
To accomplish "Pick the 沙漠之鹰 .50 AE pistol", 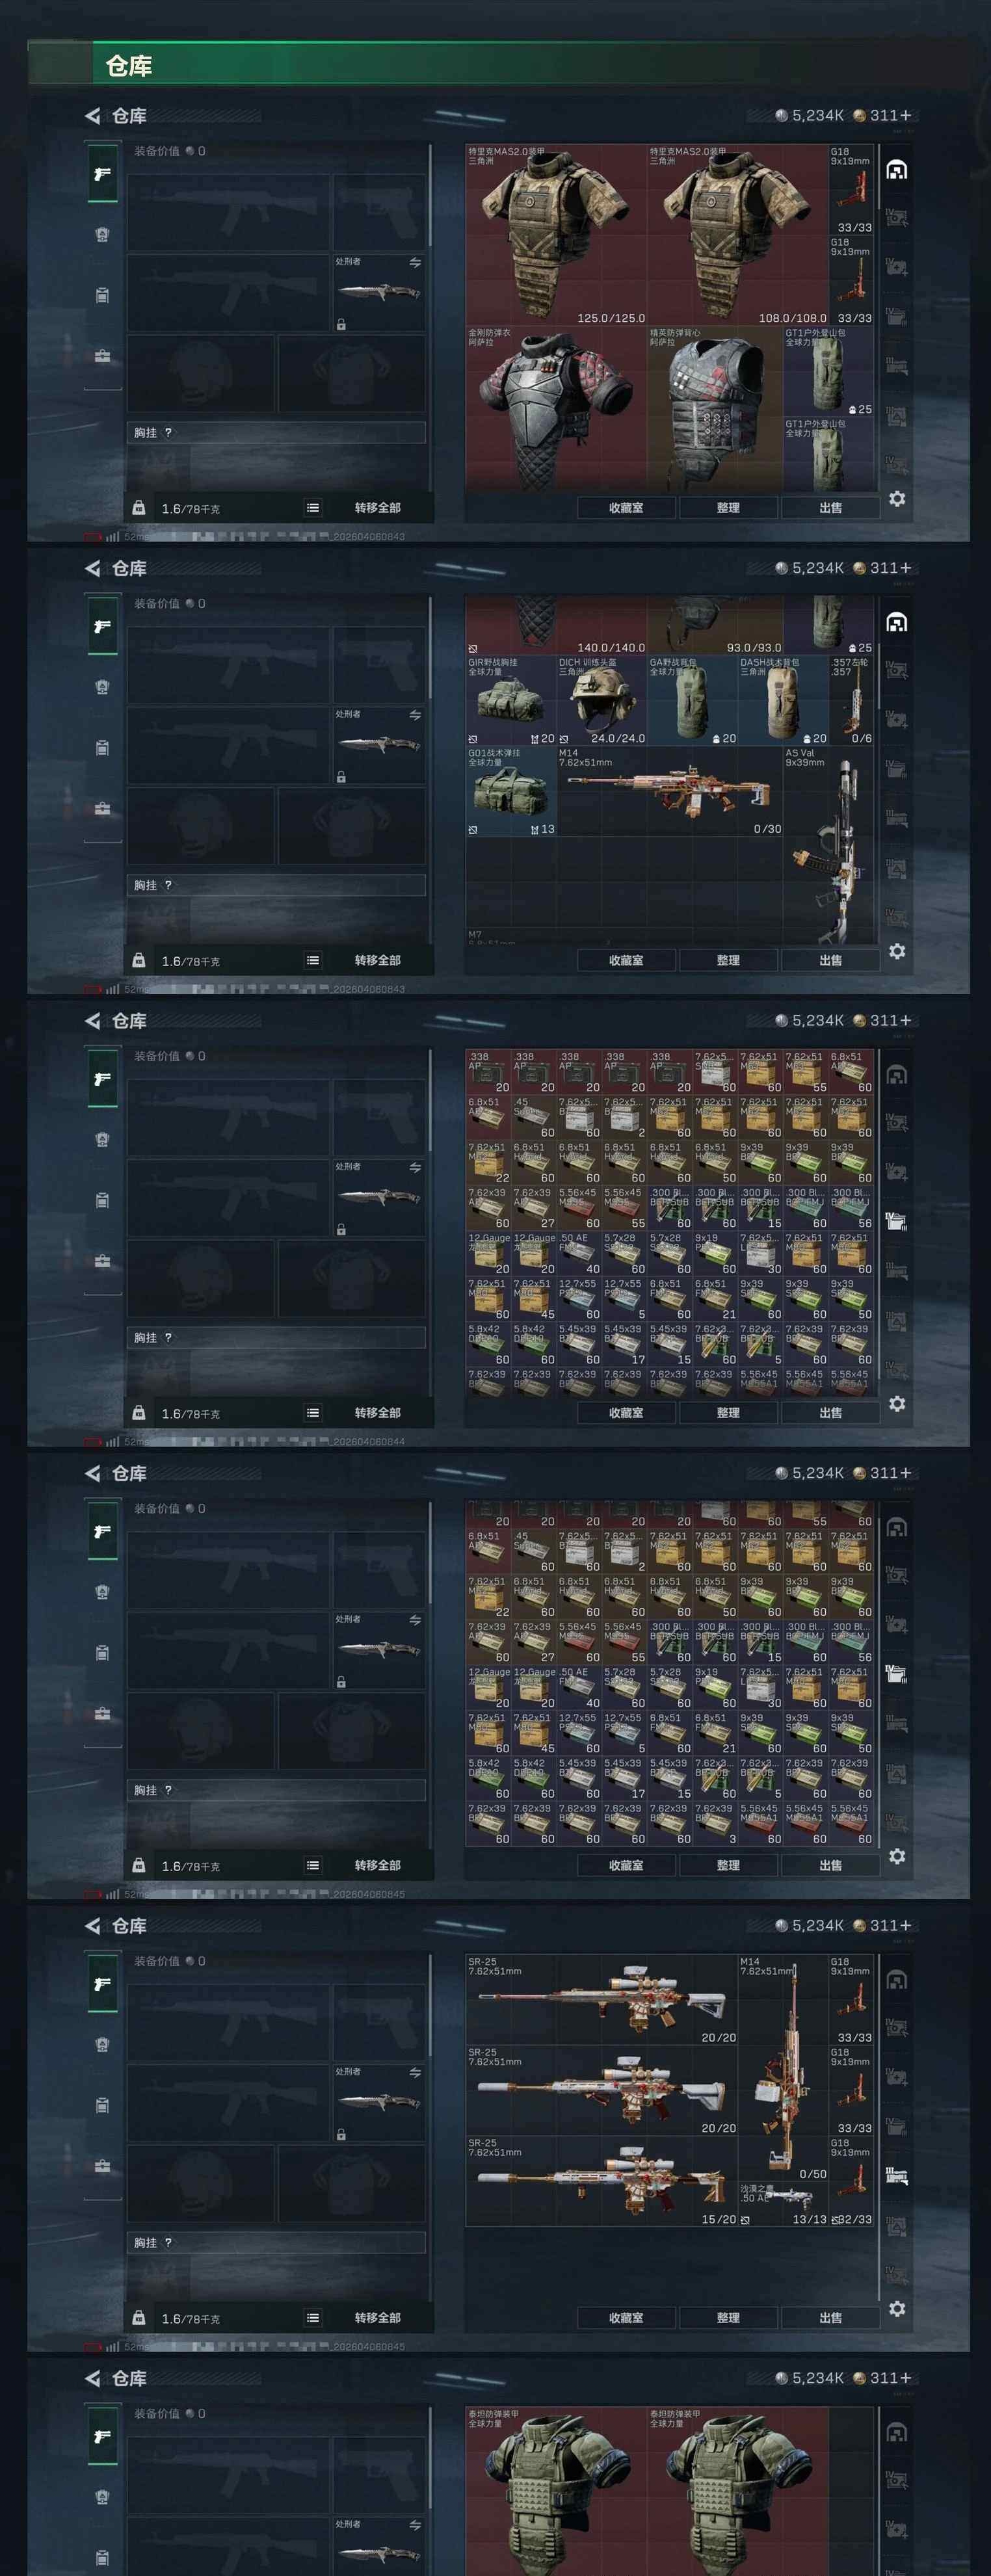I will (x=783, y=2204).
